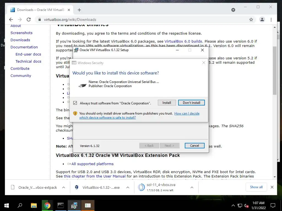
Task: Close the Chrome downloads bar
Action: [272, 187]
